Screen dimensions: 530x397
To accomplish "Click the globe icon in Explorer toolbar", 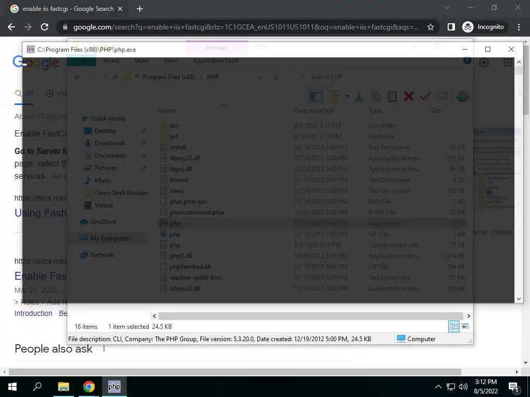I will click(462, 97).
